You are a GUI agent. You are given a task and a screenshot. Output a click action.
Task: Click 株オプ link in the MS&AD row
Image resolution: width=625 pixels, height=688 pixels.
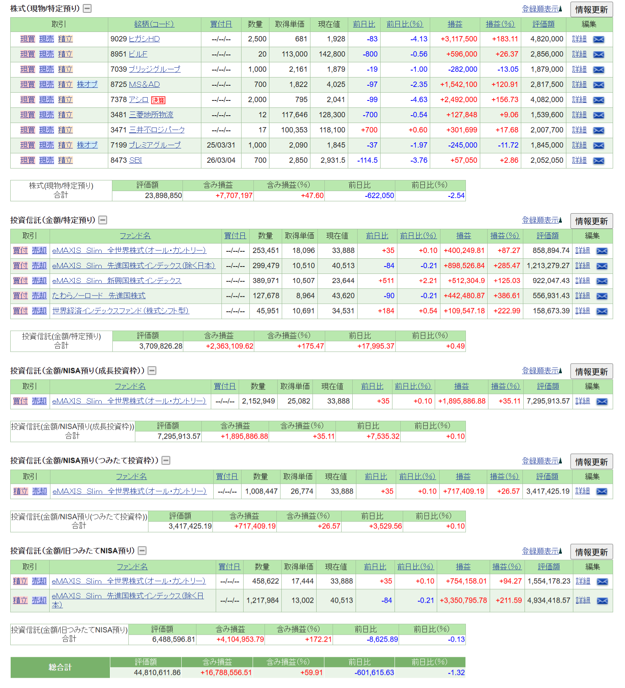(x=87, y=84)
